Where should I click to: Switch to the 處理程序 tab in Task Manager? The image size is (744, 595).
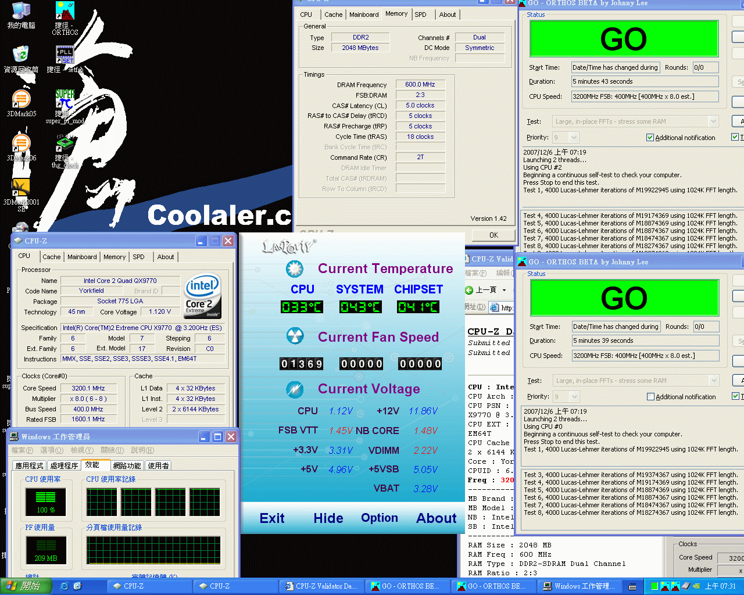[x=64, y=466]
